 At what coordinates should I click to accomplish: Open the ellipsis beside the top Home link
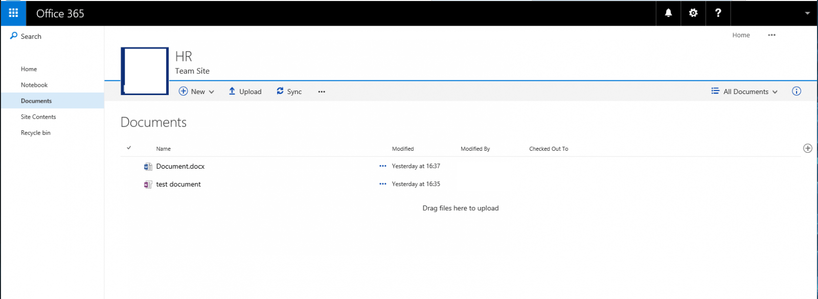(772, 35)
